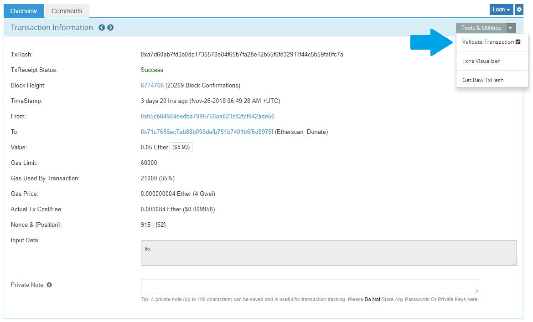This screenshot has width=533, height=322.
Task: Click the Input Data text box
Action: coord(328,253)
